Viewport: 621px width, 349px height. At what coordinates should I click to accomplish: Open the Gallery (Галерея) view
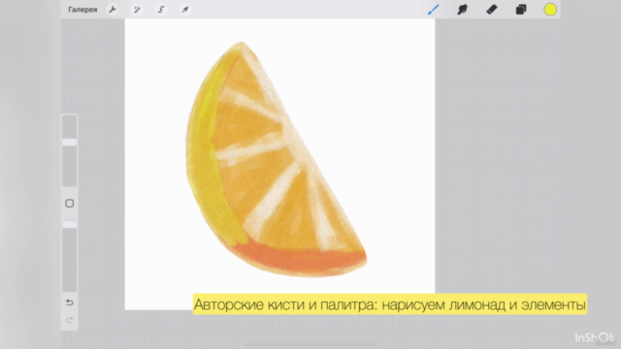pos(82,10)
